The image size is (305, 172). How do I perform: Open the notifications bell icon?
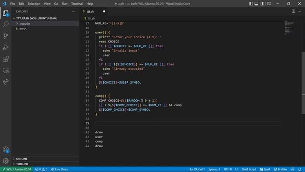pos(300,169)
